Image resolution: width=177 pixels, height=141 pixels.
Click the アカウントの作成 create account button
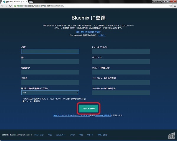point(88,108)
